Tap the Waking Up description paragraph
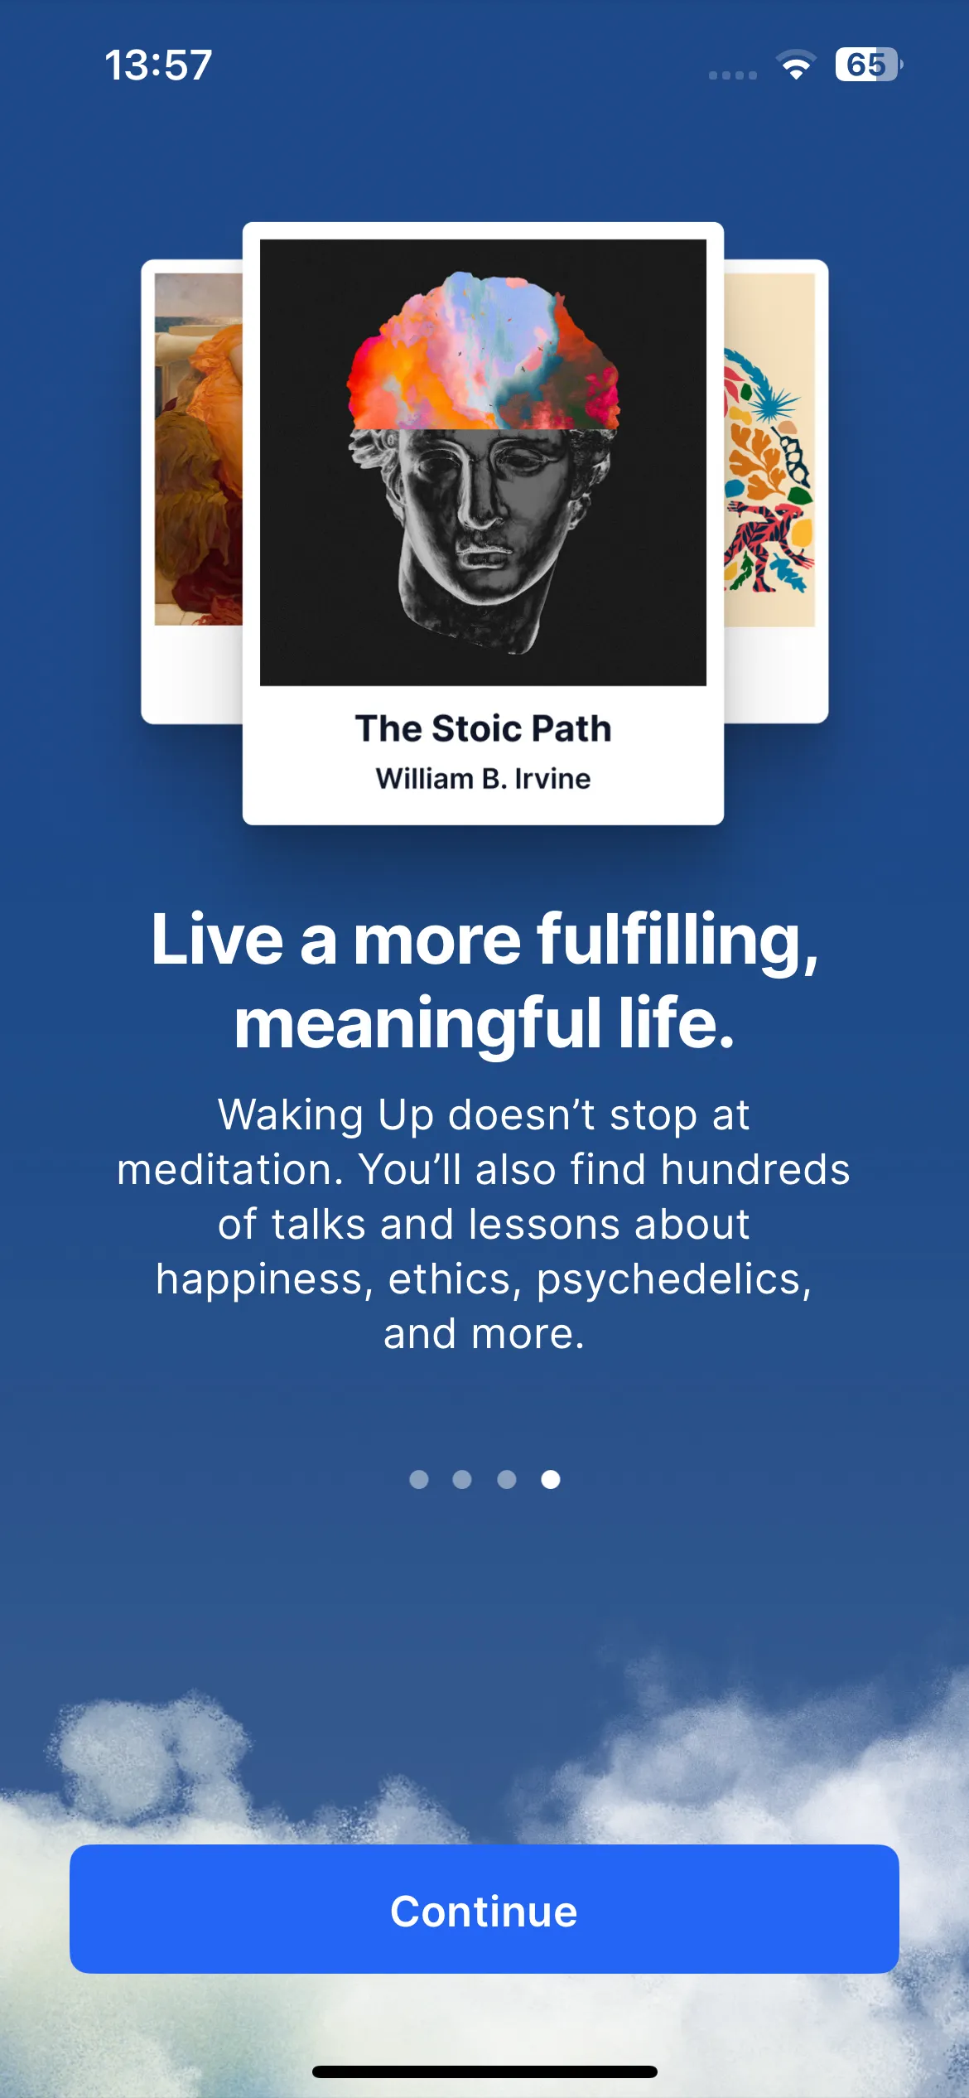The height and width of the screenshot is (2098, 969). pos(485,1224)
